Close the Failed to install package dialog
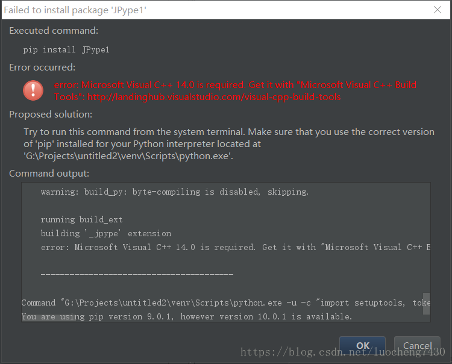Screen dimensions: 452x364 (438, 10)
